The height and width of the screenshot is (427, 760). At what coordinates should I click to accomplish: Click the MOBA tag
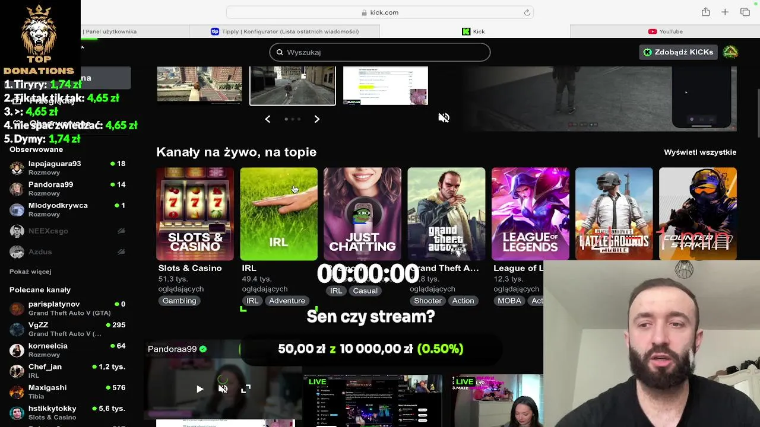(509, 301)
